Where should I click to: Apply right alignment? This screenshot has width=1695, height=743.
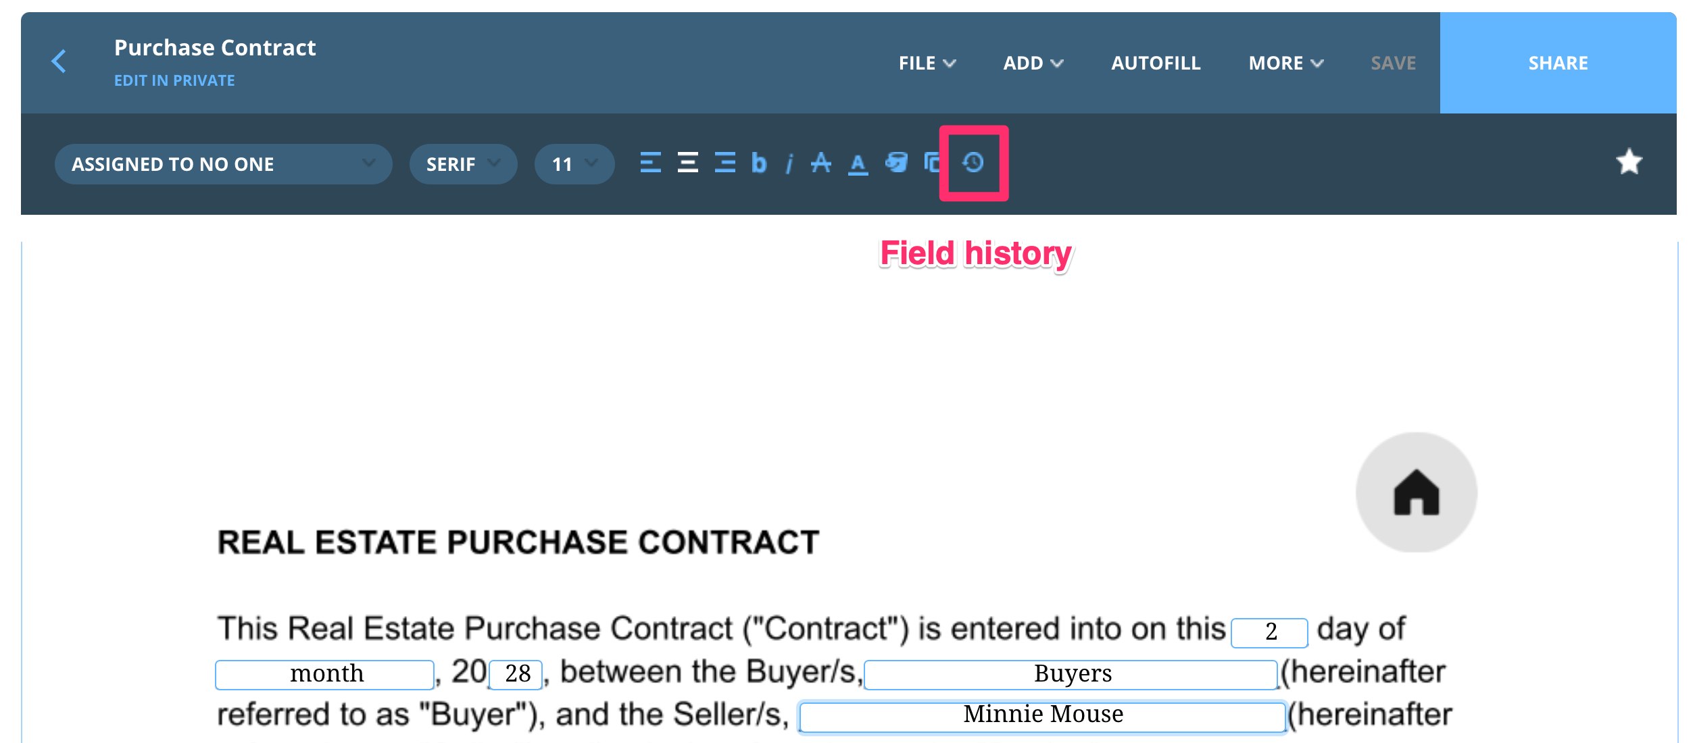tap(723, 163)
